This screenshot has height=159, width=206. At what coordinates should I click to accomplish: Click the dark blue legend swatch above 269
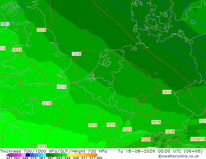click(28, 155)
